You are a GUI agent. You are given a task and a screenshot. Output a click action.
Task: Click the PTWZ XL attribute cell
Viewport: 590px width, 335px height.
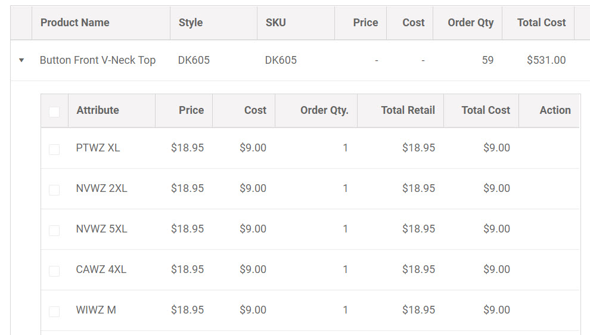(x=98, y=148)
